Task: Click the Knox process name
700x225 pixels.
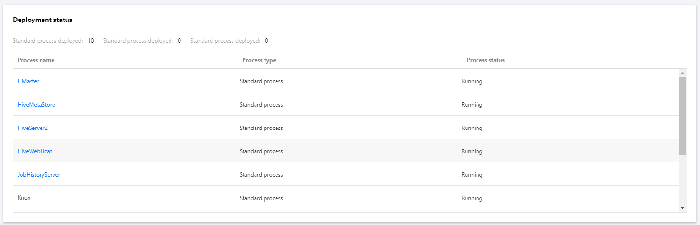Action: [24, 198]
